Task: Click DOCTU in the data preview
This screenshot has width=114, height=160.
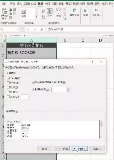Action: 25,131
